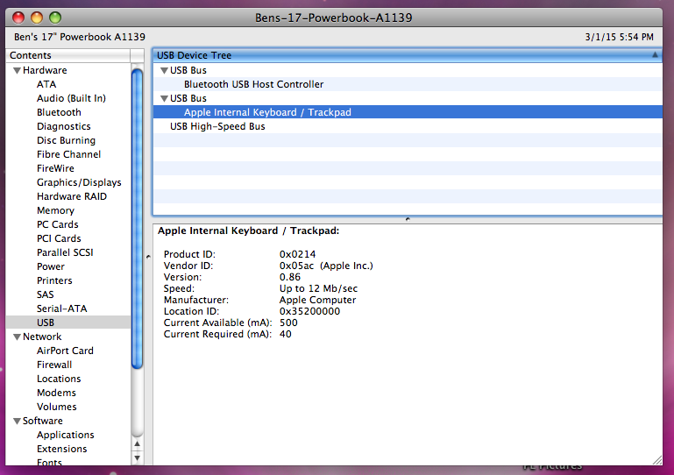Click the Manufacturer value Apple Computer
This screenshot has height=475, width=674.
point(317,300)
